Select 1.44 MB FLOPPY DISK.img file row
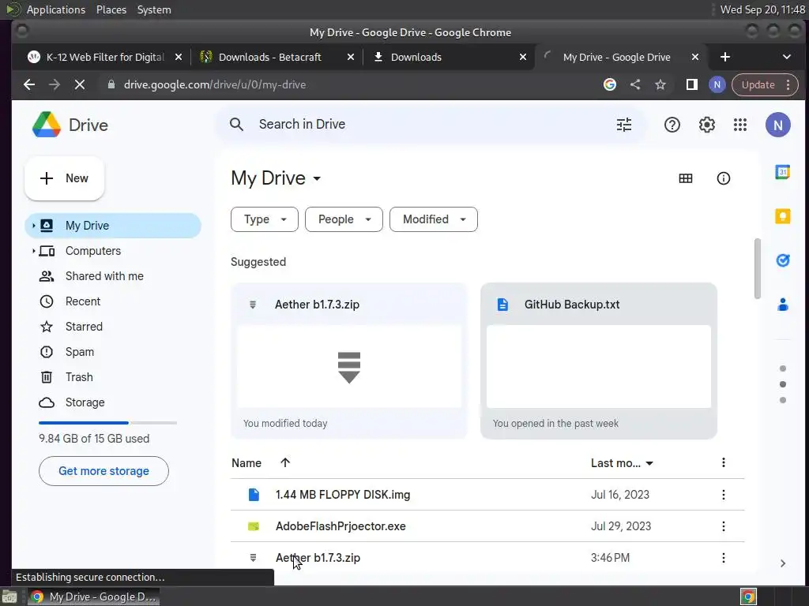This screenshot has height=606, width=809. click(487, 495)
